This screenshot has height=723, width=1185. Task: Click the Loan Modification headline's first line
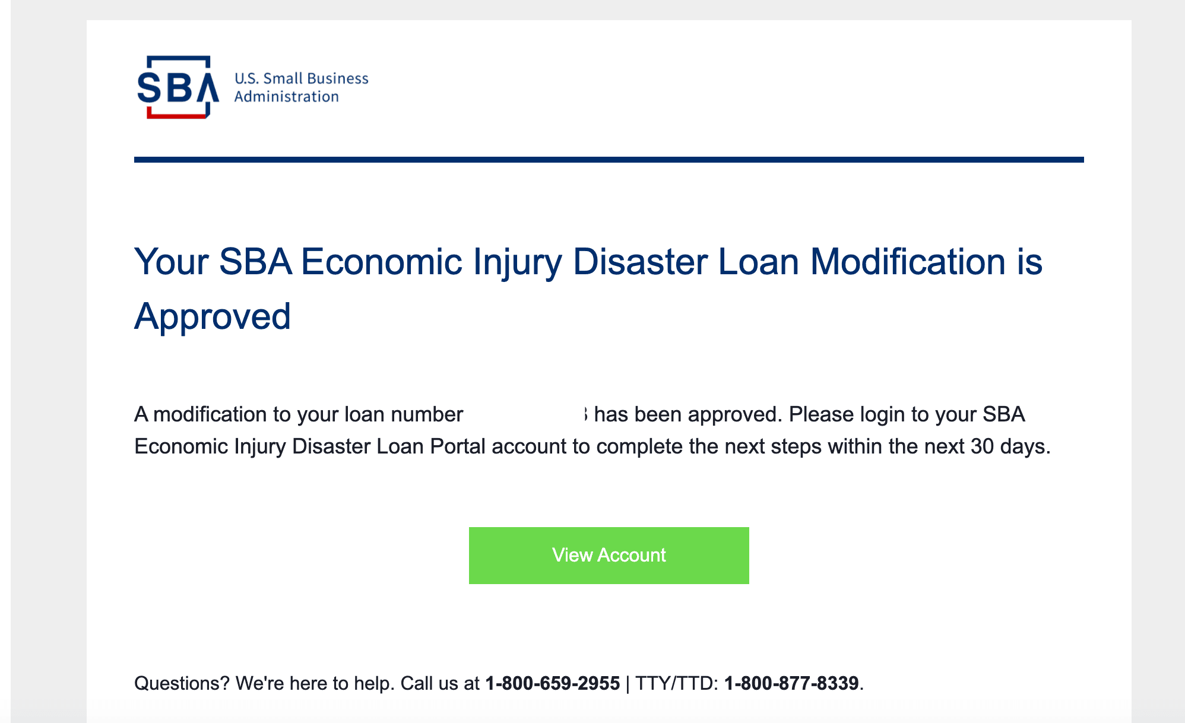588,261
